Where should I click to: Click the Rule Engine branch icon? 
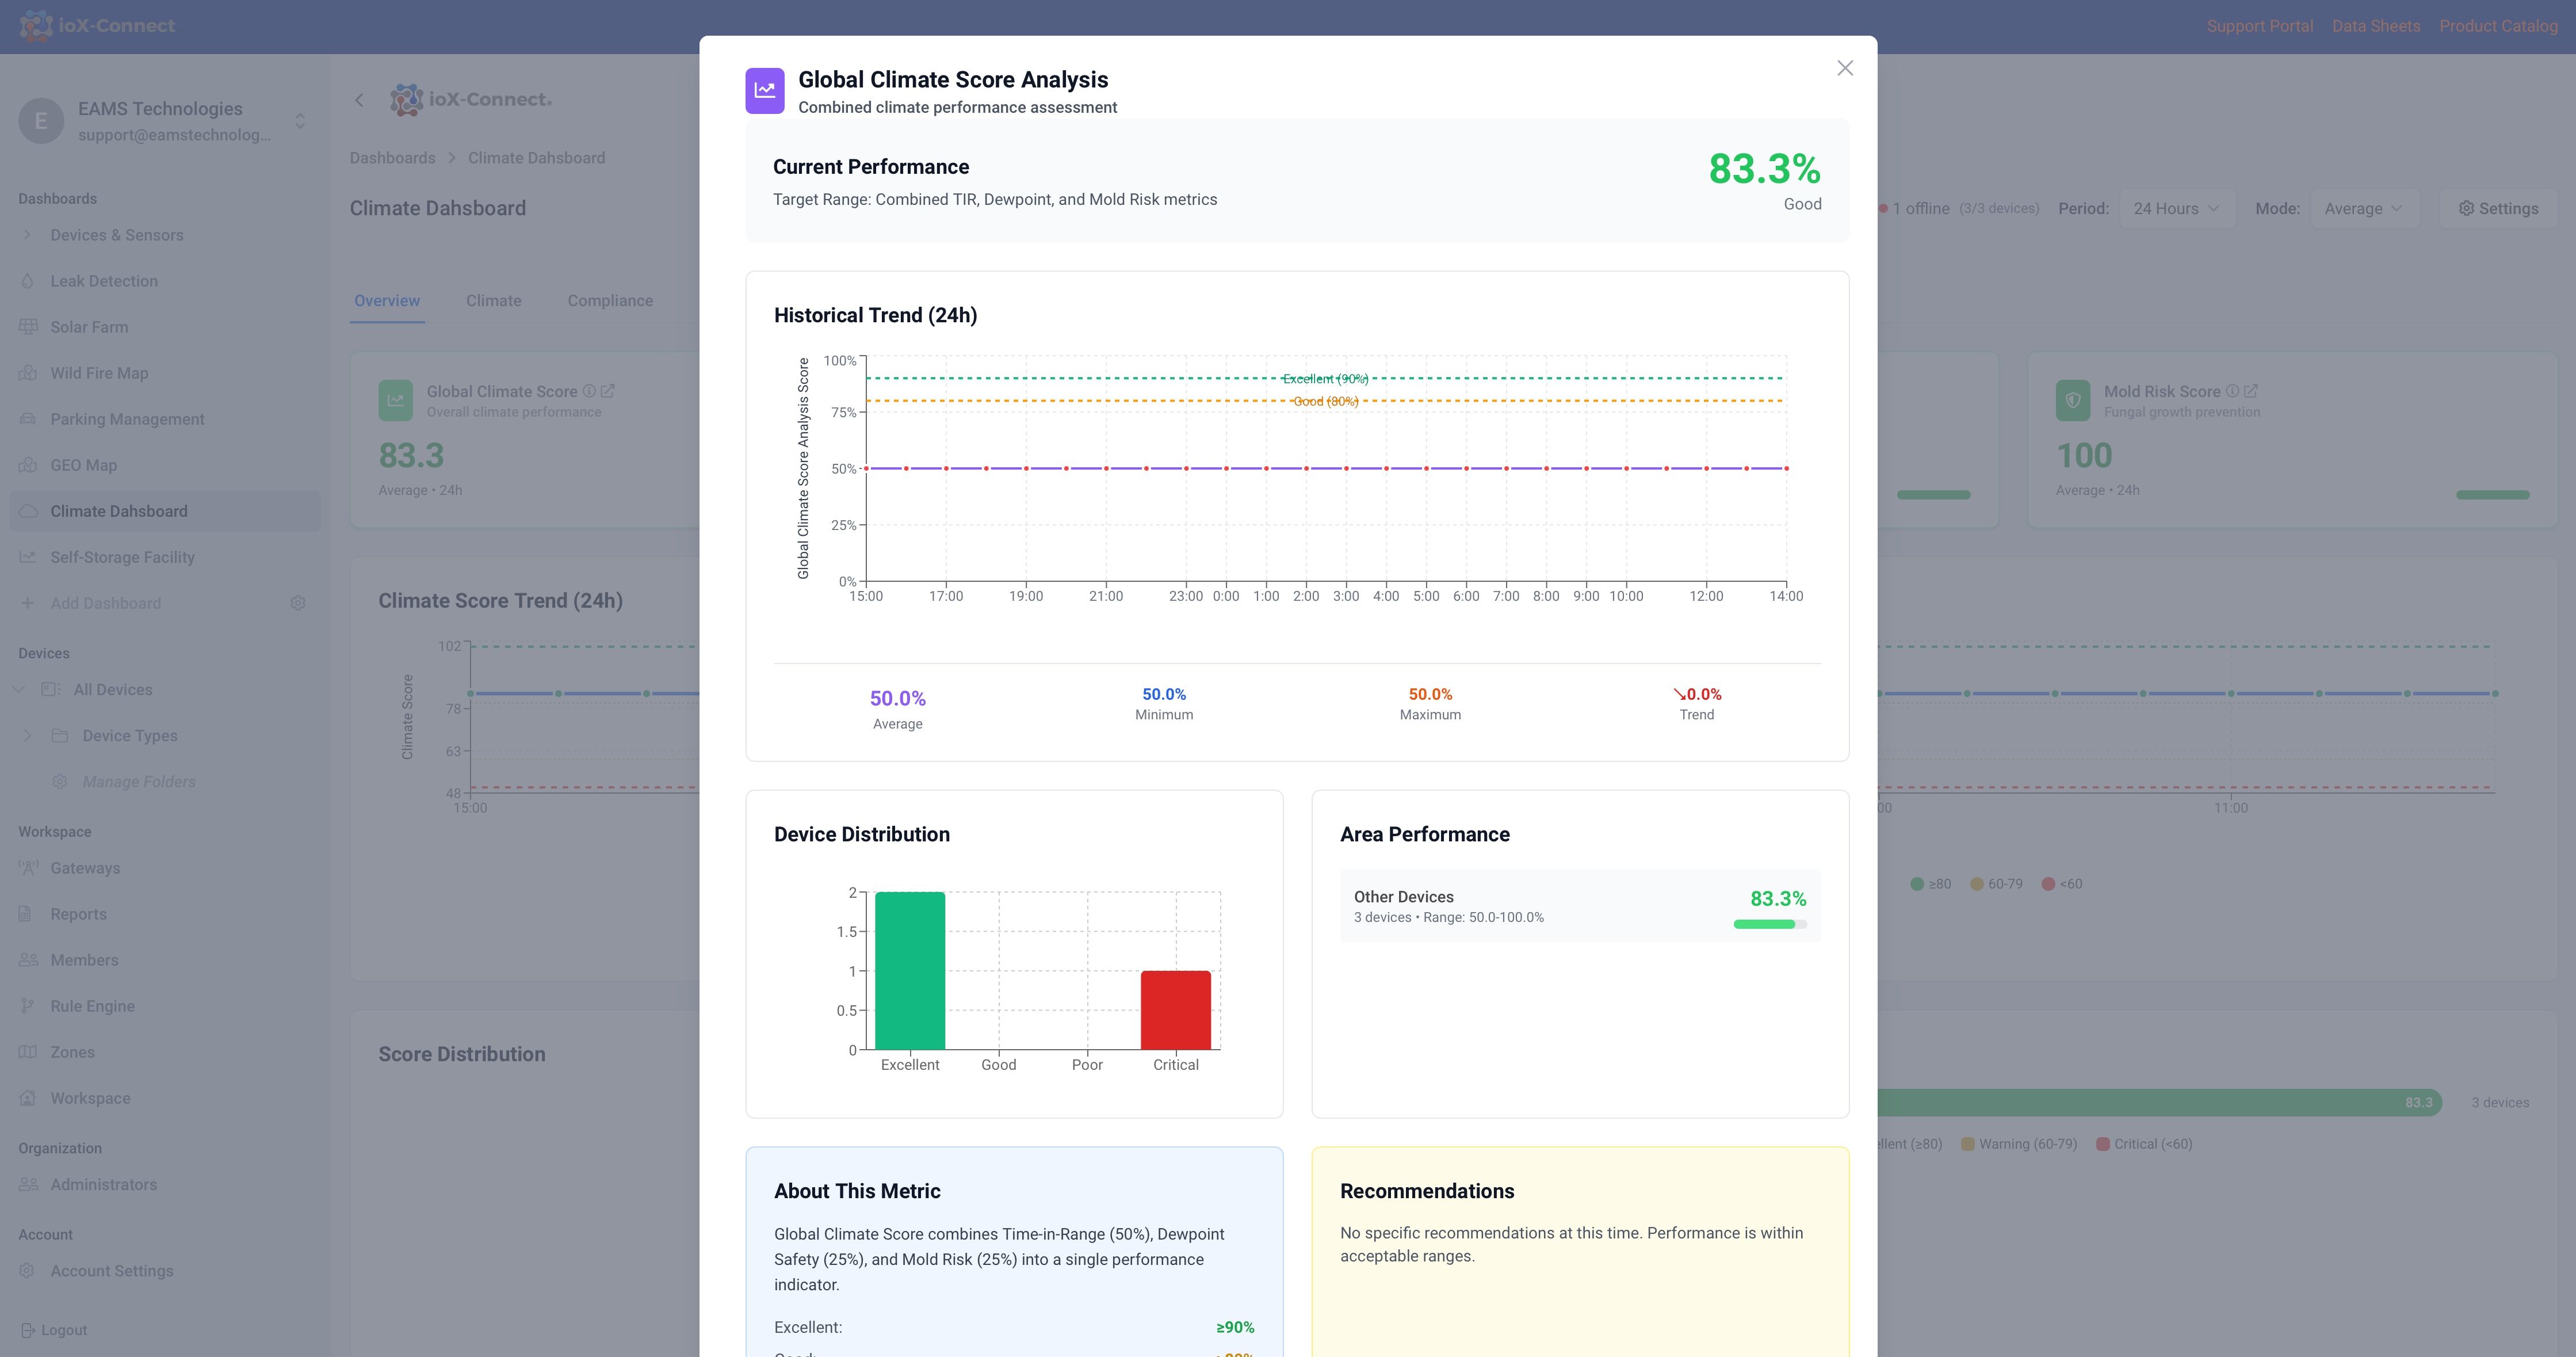[x=28, y=1006]
